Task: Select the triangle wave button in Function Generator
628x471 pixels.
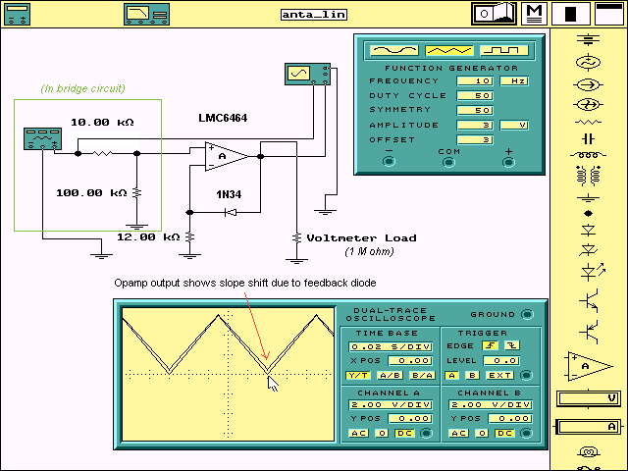Action: [440, 49]
